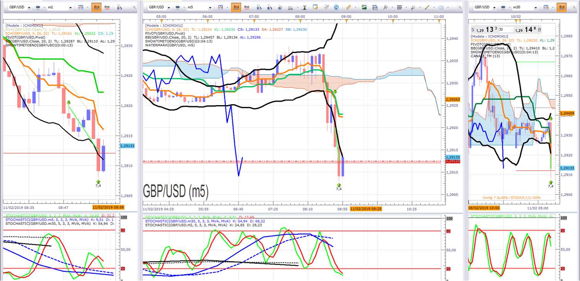The height and width of the screenshot is (281, 580).
Task: Click the indicator lines icon in m5 toolbar
Action: [x=385, y=7]
